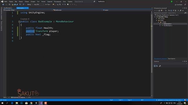The image size is (188, 105).
Task: Click the Open File folder icon
Action: (13, 5)
